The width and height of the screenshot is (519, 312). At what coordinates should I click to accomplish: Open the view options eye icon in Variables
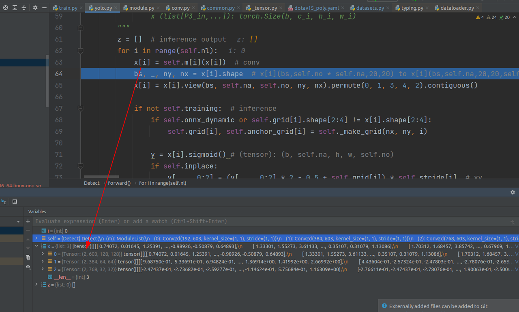28,267
